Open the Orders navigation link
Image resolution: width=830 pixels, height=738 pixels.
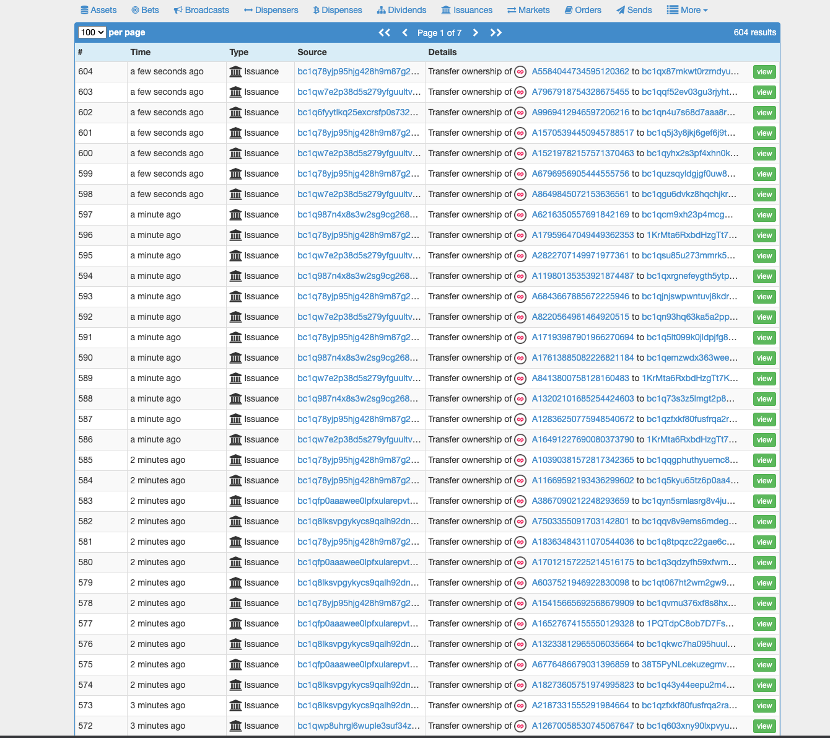(x=583, y=10)
